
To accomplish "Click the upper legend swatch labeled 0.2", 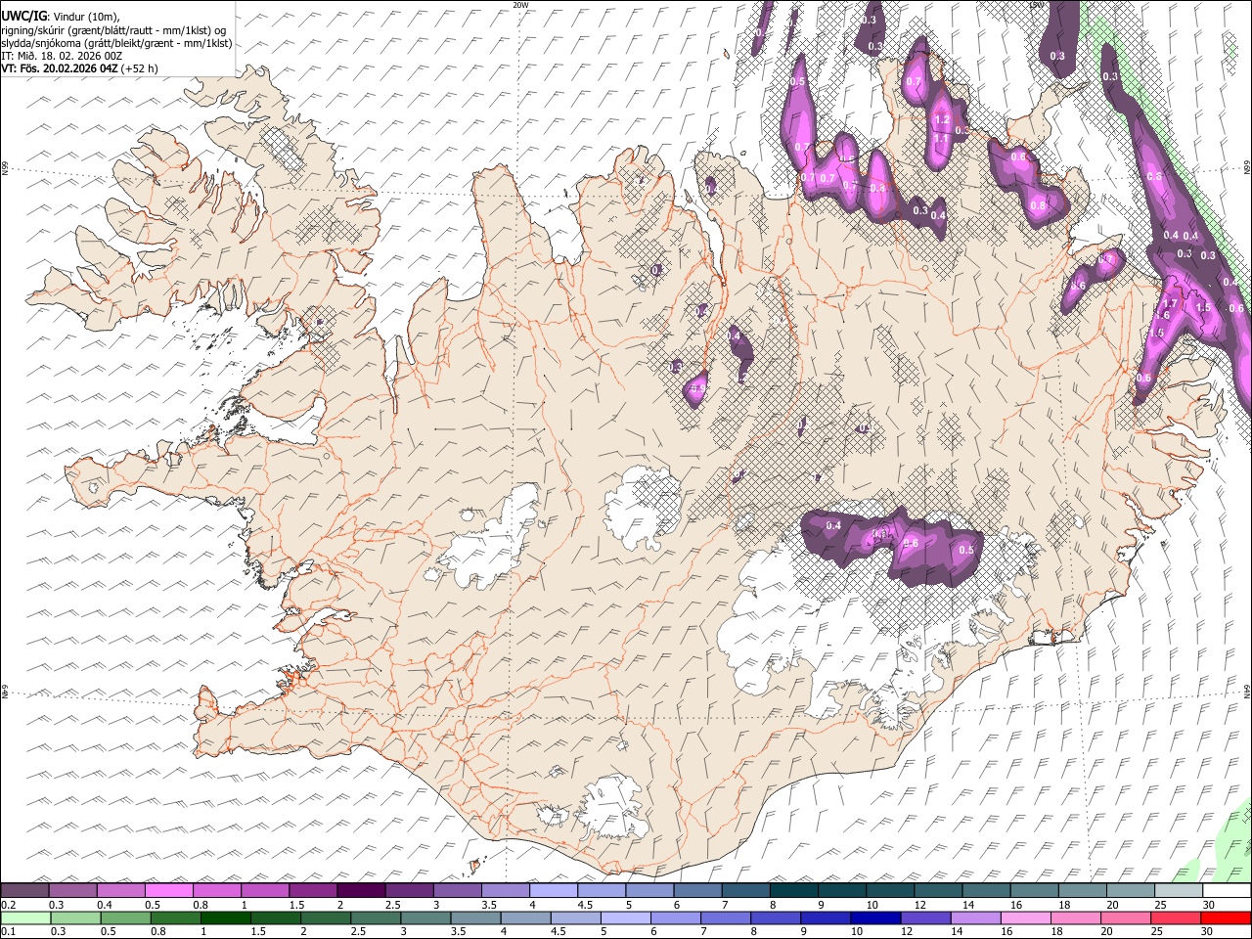I will pos(25,890).
